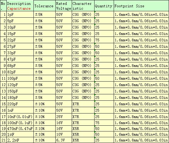Select the Footprint Size header cell

(141, 6)
